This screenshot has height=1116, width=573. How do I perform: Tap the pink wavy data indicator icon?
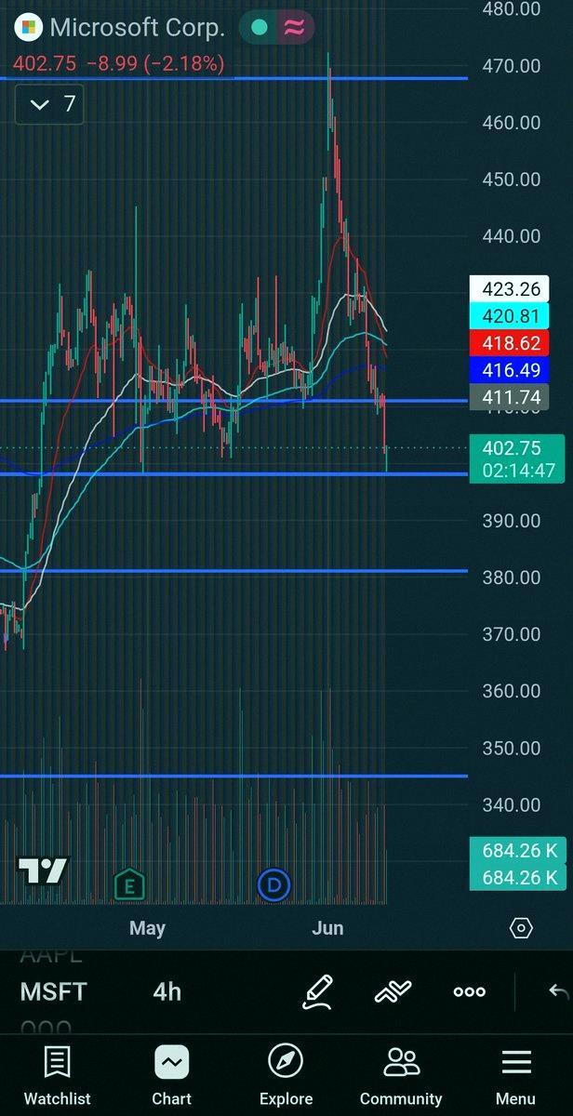[x=295, y=28]
